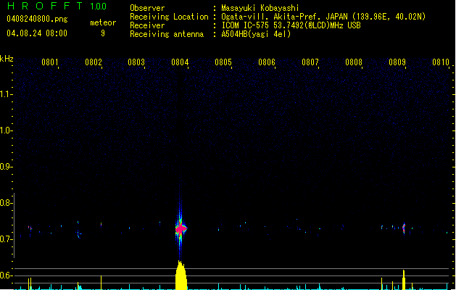Viewport: 456px width, 290px height.
Task: Select the thin yellow intensity spike near 0809
Action: (x=403, y=278)
